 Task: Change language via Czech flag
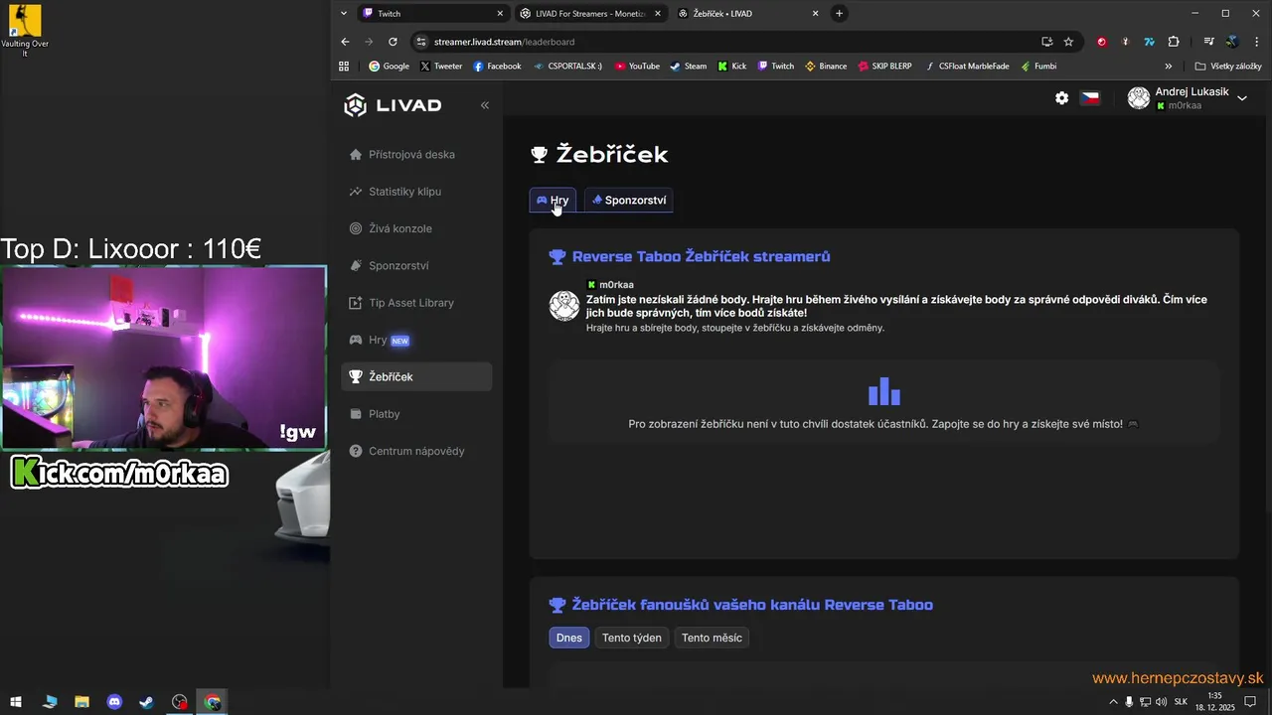pyautogui.click(x=1090, y=98)
